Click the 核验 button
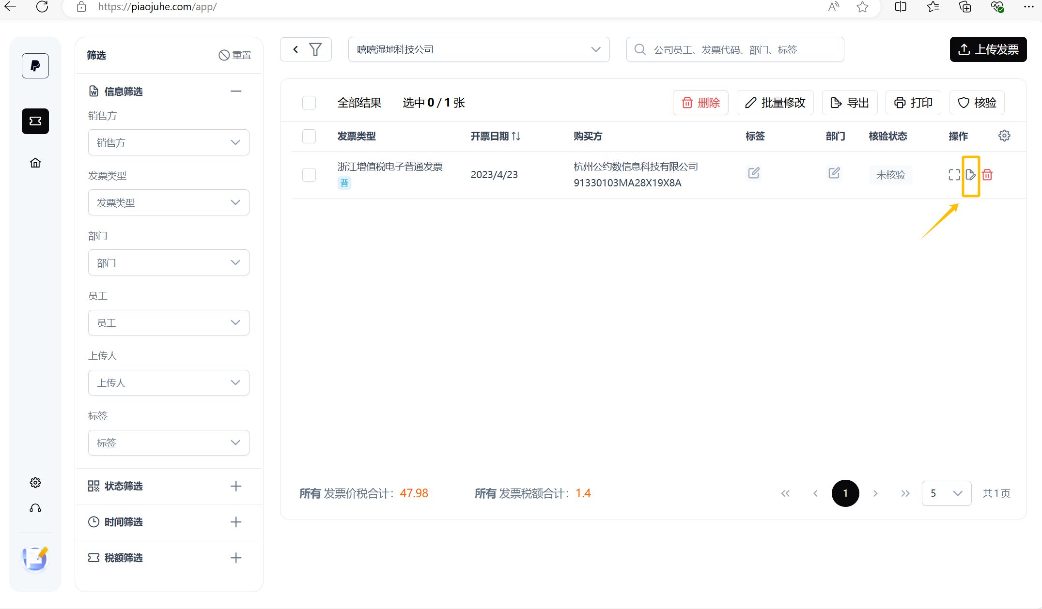 tap(977, 103)
